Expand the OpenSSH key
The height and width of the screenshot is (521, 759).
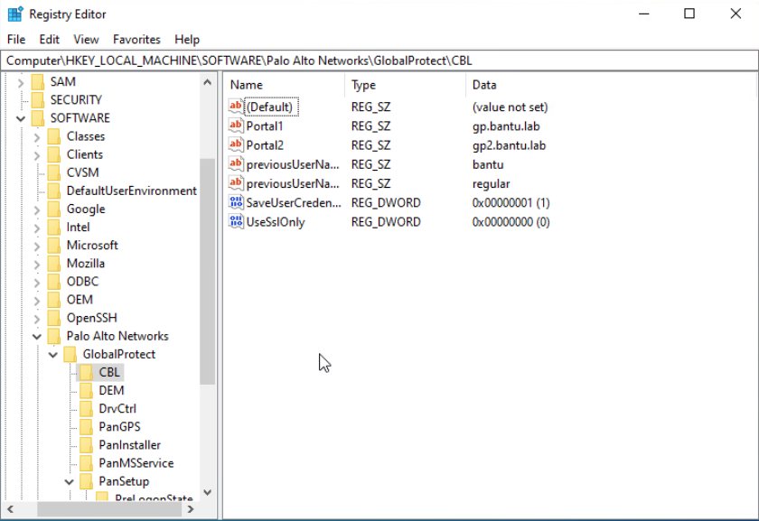click(37, 319)
